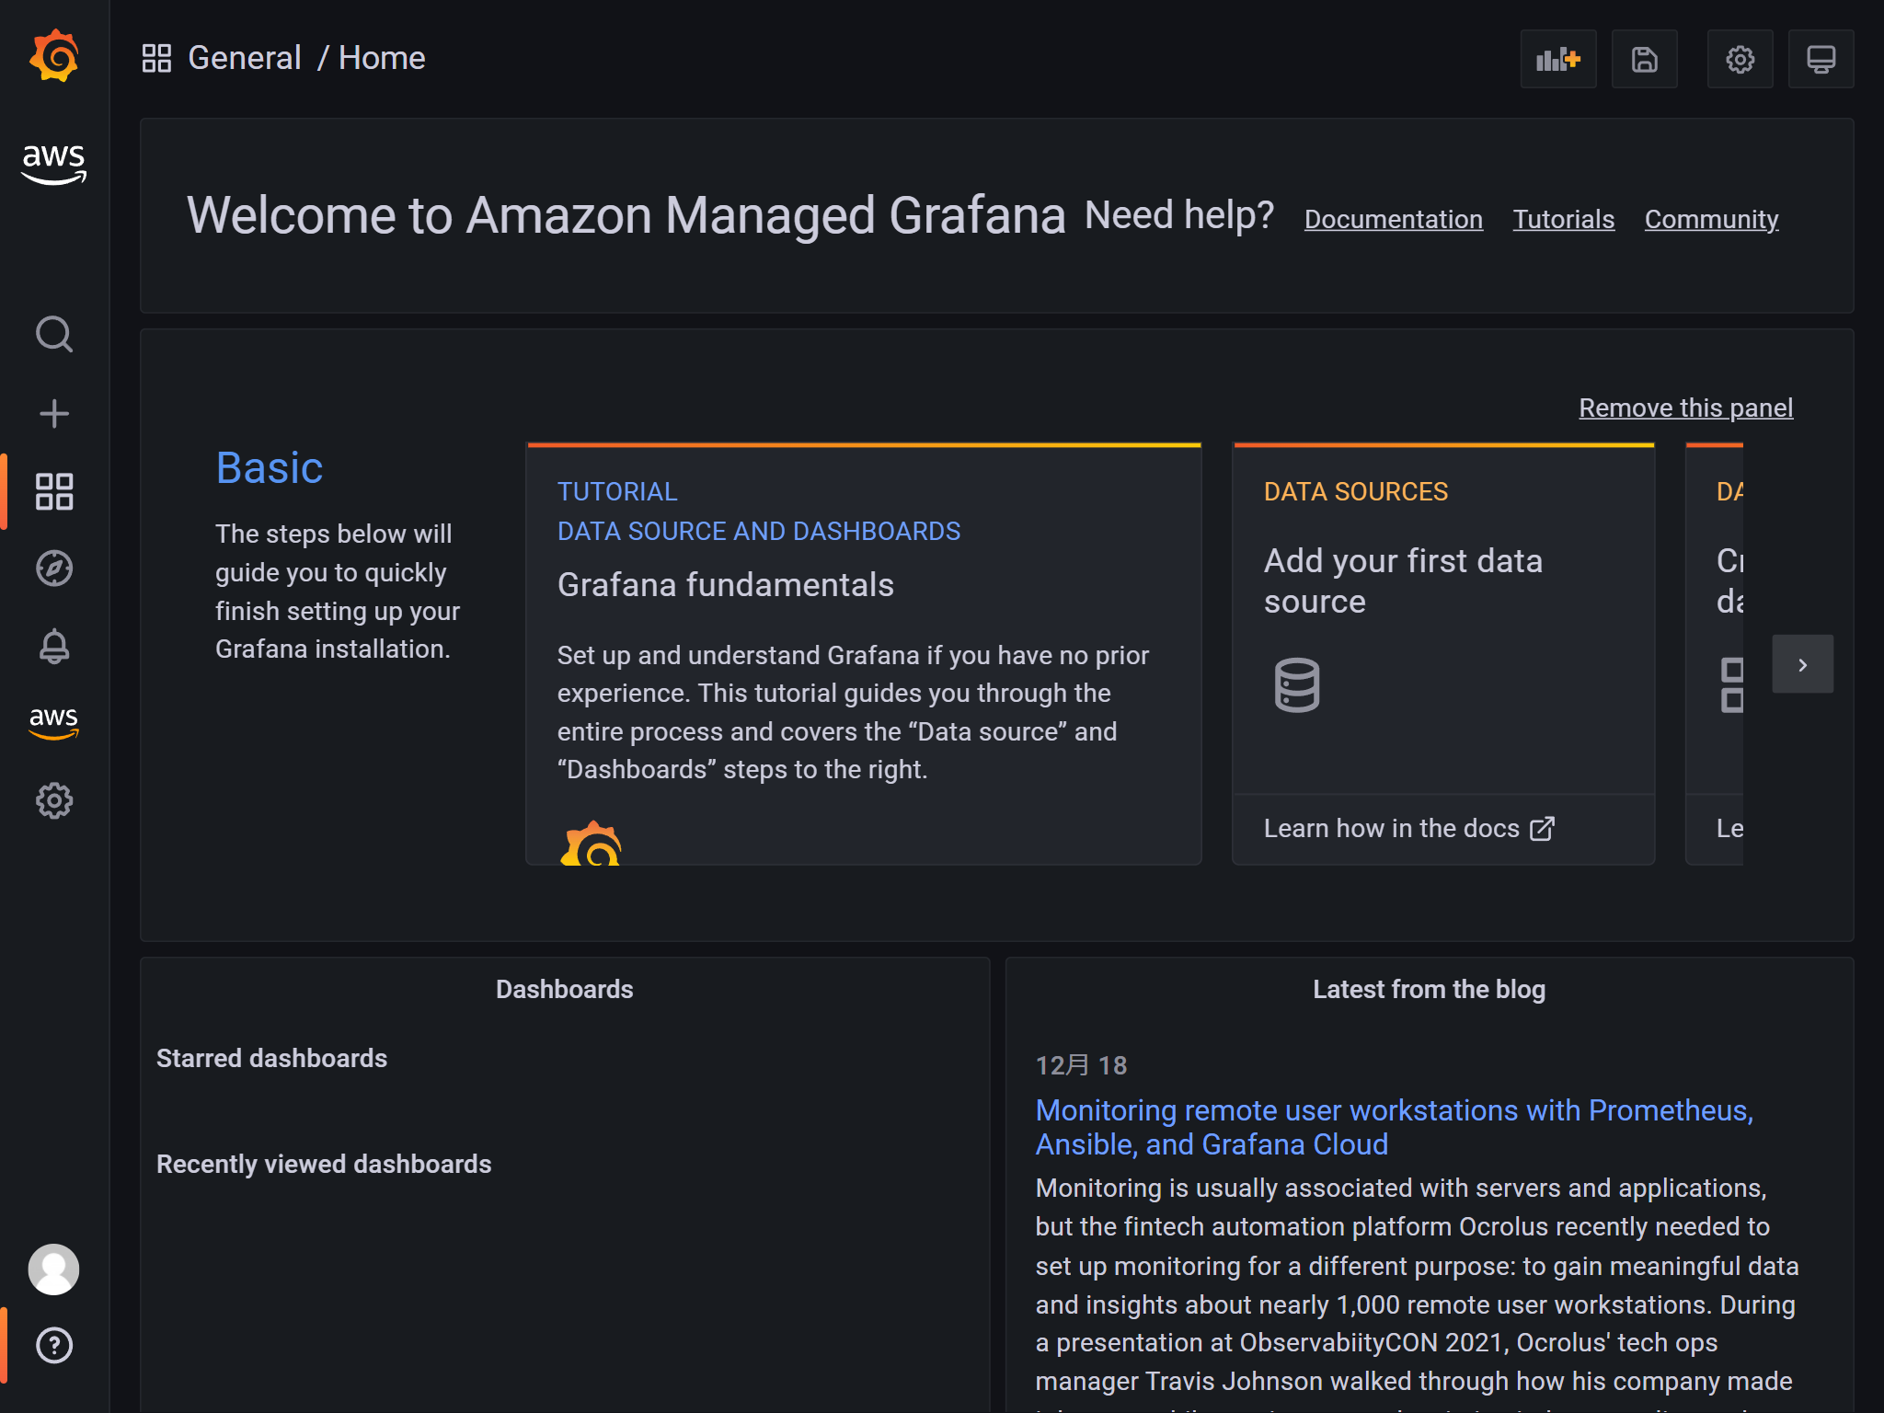Open the Dashboards sidebar icon

54,492
